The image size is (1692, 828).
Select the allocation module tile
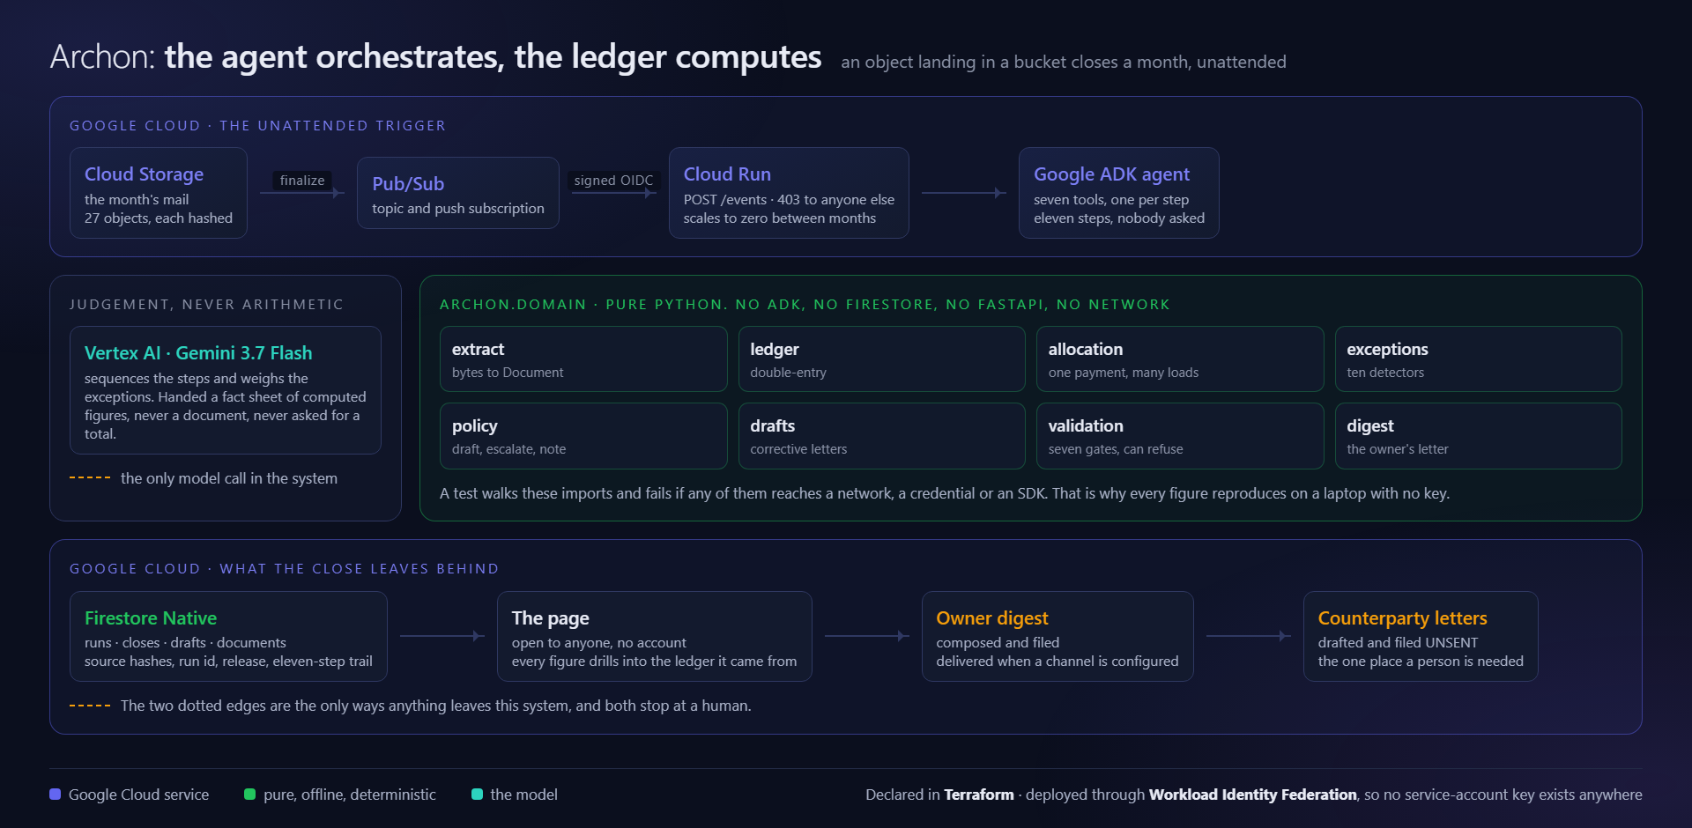click(x=1180, y=359)
